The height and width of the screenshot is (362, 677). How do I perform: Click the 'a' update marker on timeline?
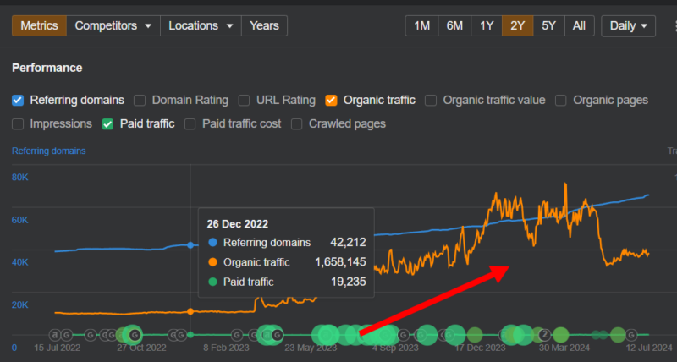tap(55, 335)
